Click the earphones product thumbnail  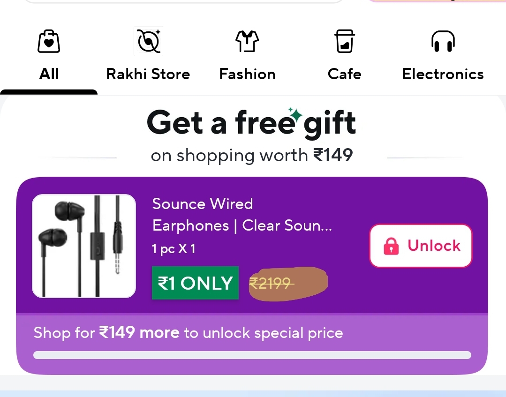tap(84, 246)
